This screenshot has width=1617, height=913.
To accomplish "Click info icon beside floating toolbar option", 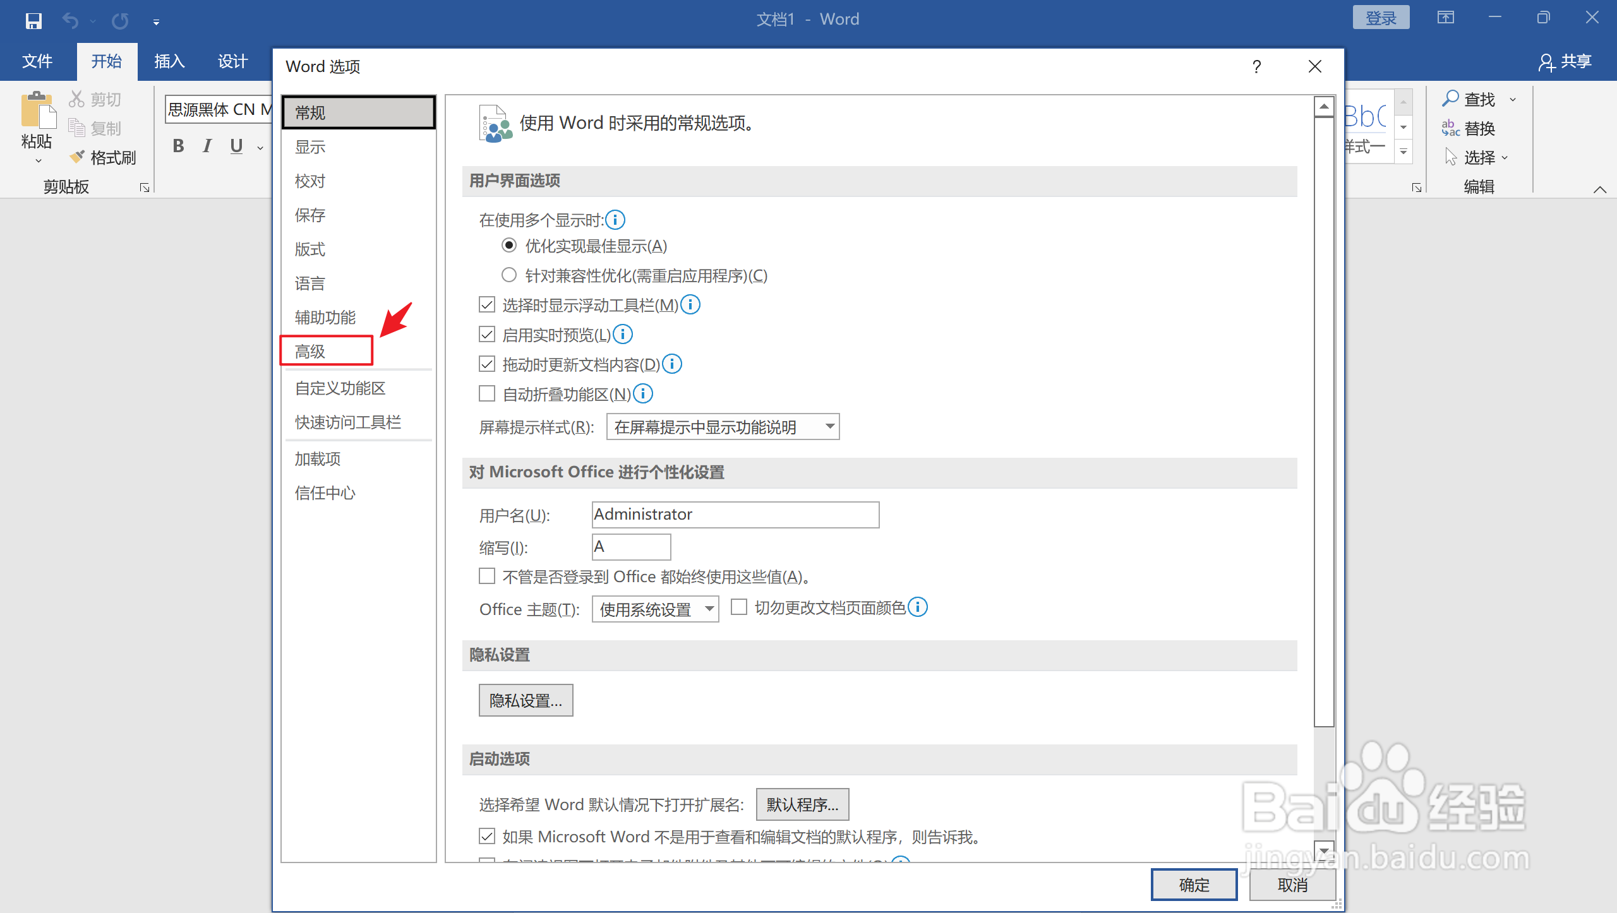I will pyautogui.click(x=690, y=305).
